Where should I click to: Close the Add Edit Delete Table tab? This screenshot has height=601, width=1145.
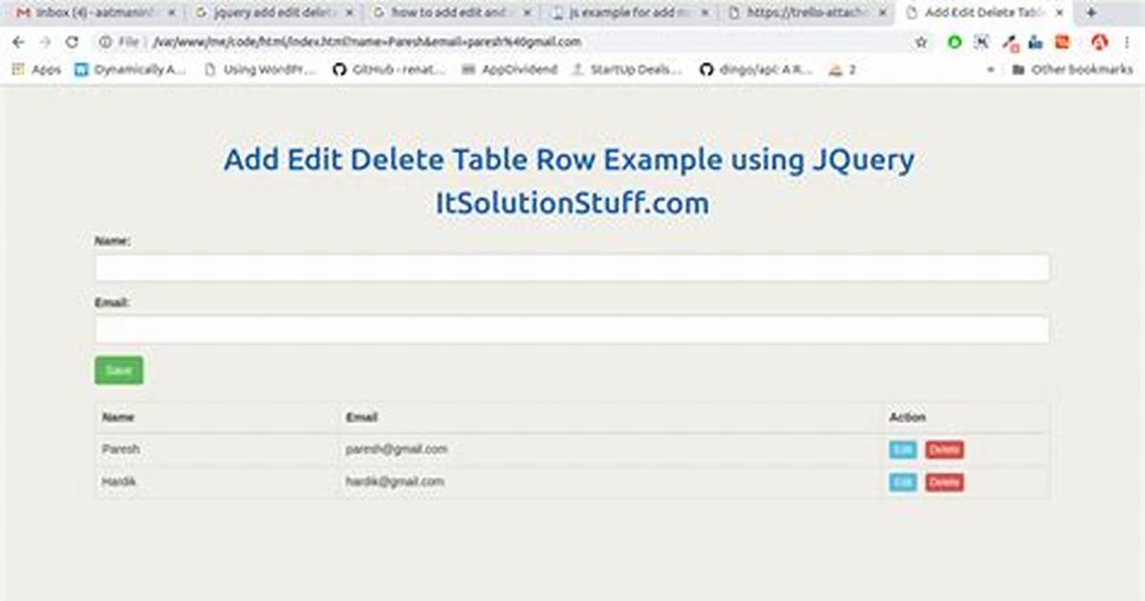pyautogui.click(x=1060, y=12)
